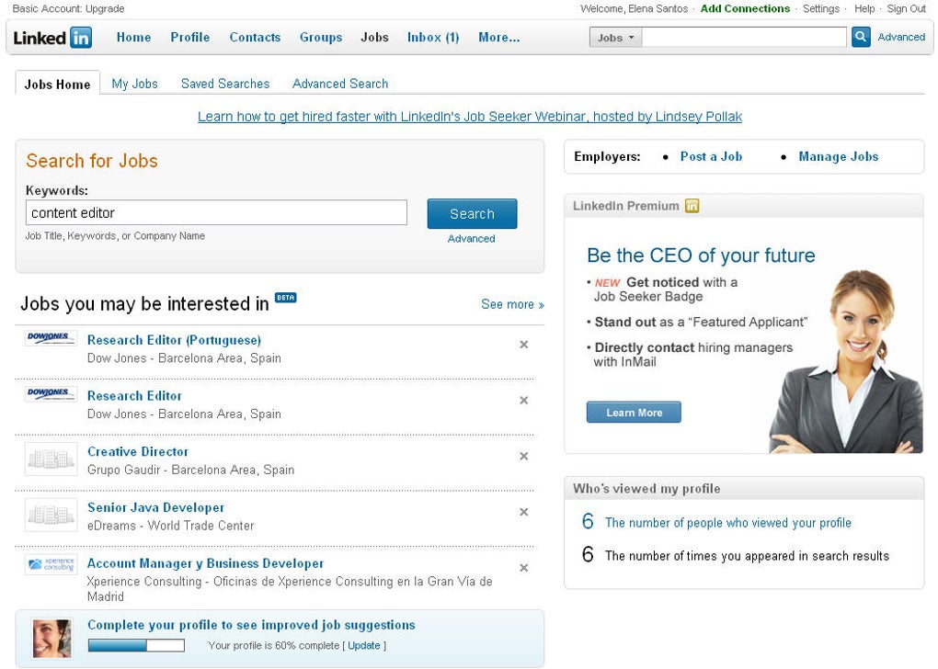Screen dimensions: 938x669
Task: Open the Saved Searches tab
Action: [x=225, y=84]
